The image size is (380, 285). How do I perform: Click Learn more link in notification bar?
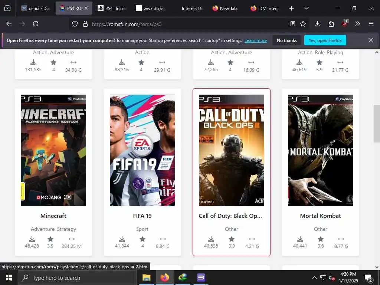click(x=255, y=40)
